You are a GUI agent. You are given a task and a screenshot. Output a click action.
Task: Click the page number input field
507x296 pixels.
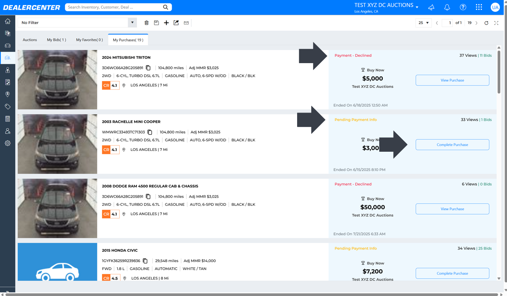coord(447,23)
